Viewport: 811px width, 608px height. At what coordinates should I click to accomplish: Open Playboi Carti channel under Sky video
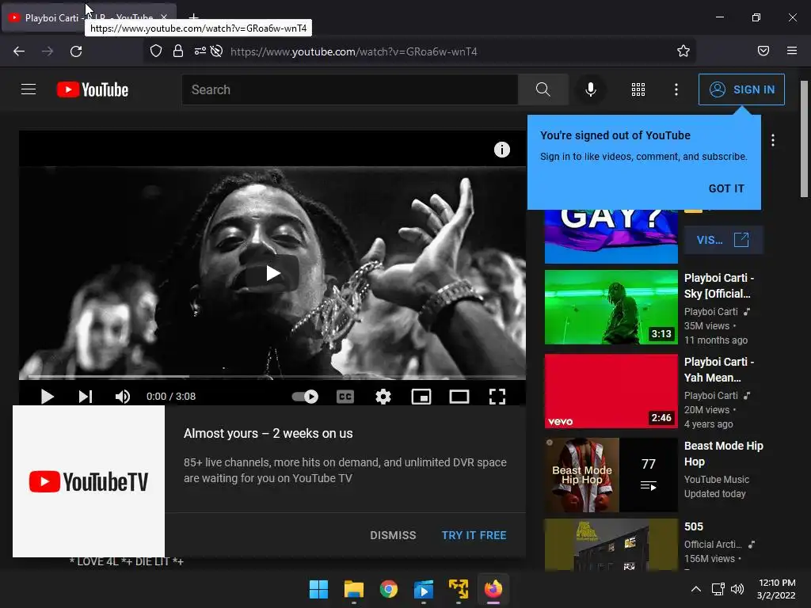click(710, 312)
